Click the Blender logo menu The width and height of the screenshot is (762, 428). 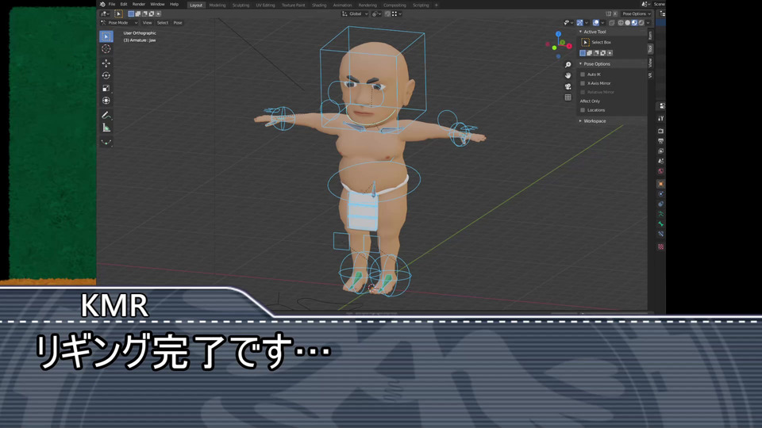(x=102, y=5)
